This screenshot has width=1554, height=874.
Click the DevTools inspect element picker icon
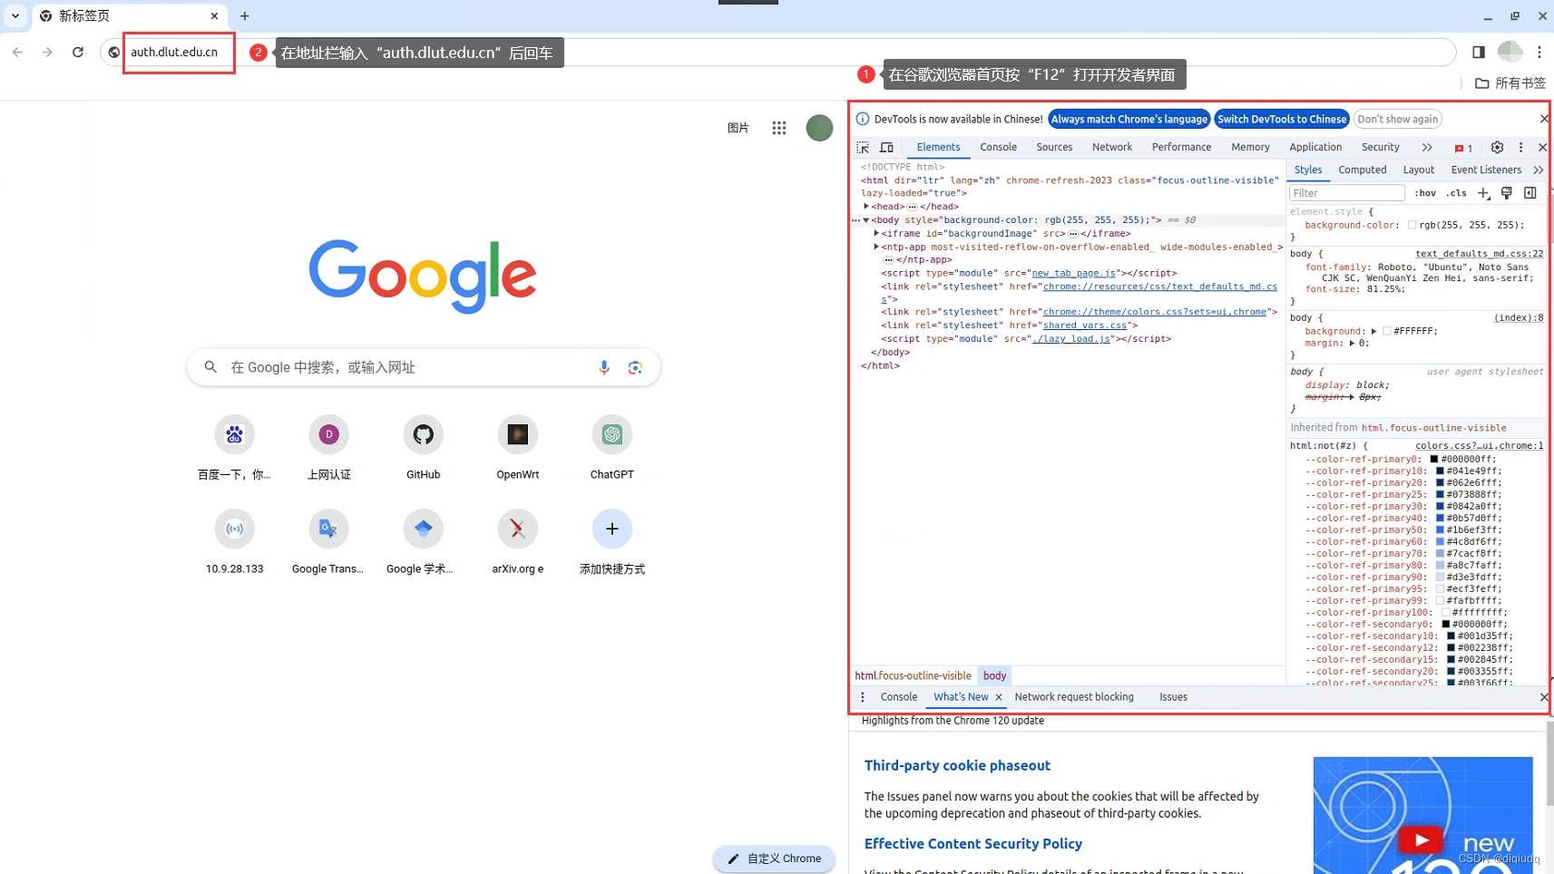(x=863, y=148)
